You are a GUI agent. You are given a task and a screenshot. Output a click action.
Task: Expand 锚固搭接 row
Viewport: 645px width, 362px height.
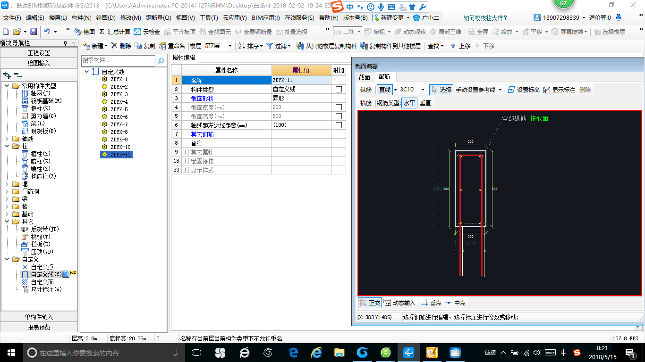pos(186,161)
